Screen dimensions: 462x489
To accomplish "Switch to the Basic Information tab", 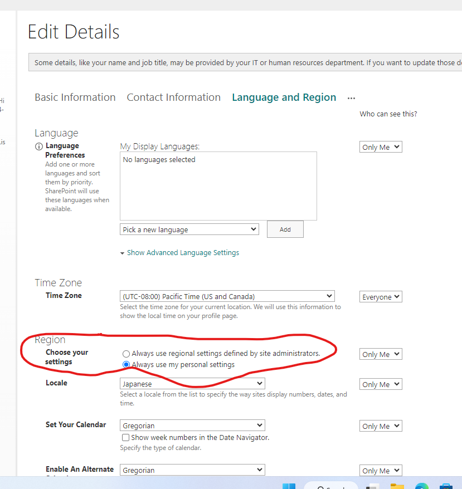I will [x=75, y=97].
